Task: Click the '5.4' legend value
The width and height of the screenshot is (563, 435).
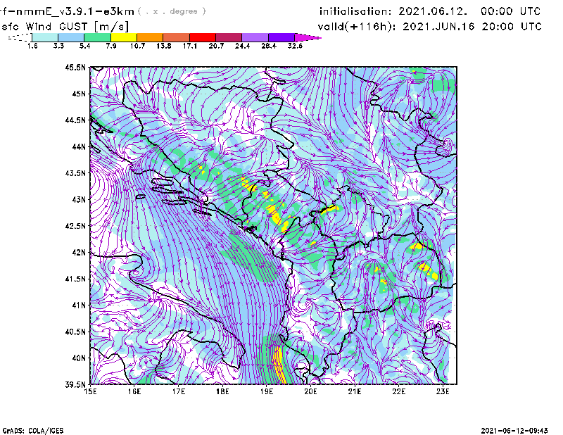Action: (84, 46)
